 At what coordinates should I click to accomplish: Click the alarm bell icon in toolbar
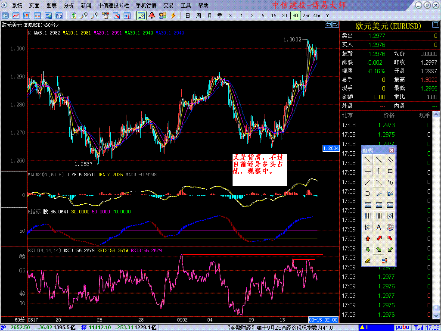pyautogui.click(x=152, y=16)
